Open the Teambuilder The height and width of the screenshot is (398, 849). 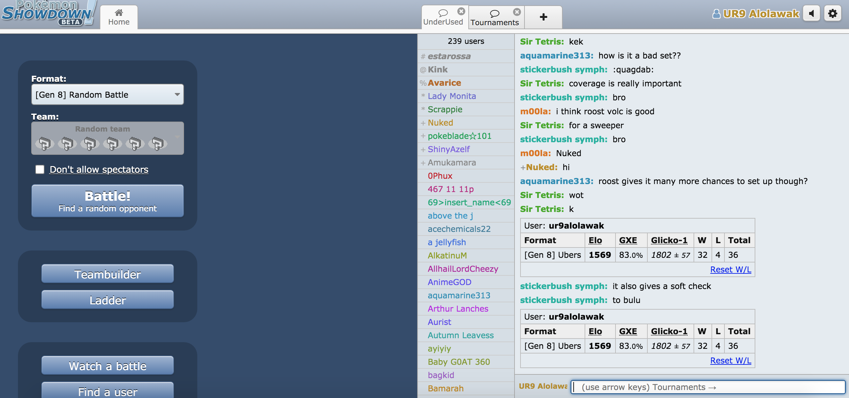[107, 274]
